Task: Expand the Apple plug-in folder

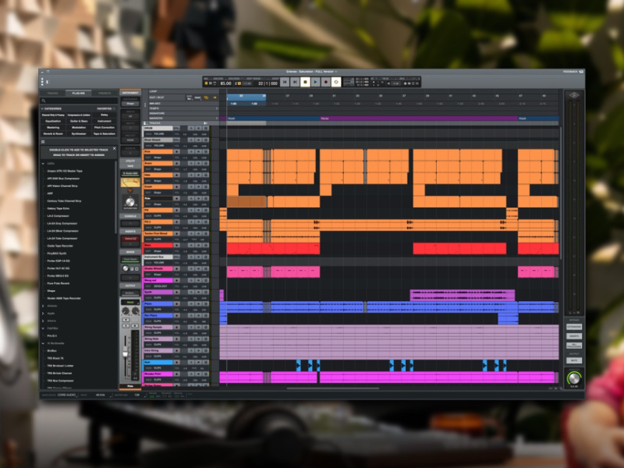Action: tap(43, 314)
